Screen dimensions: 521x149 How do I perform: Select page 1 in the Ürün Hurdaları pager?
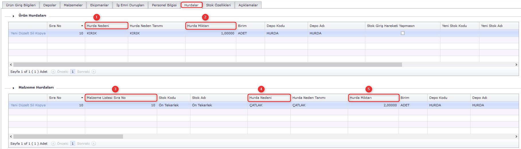73,72
